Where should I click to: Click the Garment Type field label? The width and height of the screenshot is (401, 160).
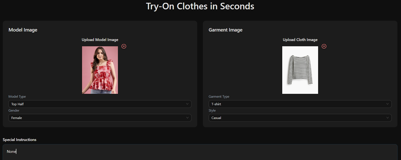pyautogui.click(x=219, y=97)
